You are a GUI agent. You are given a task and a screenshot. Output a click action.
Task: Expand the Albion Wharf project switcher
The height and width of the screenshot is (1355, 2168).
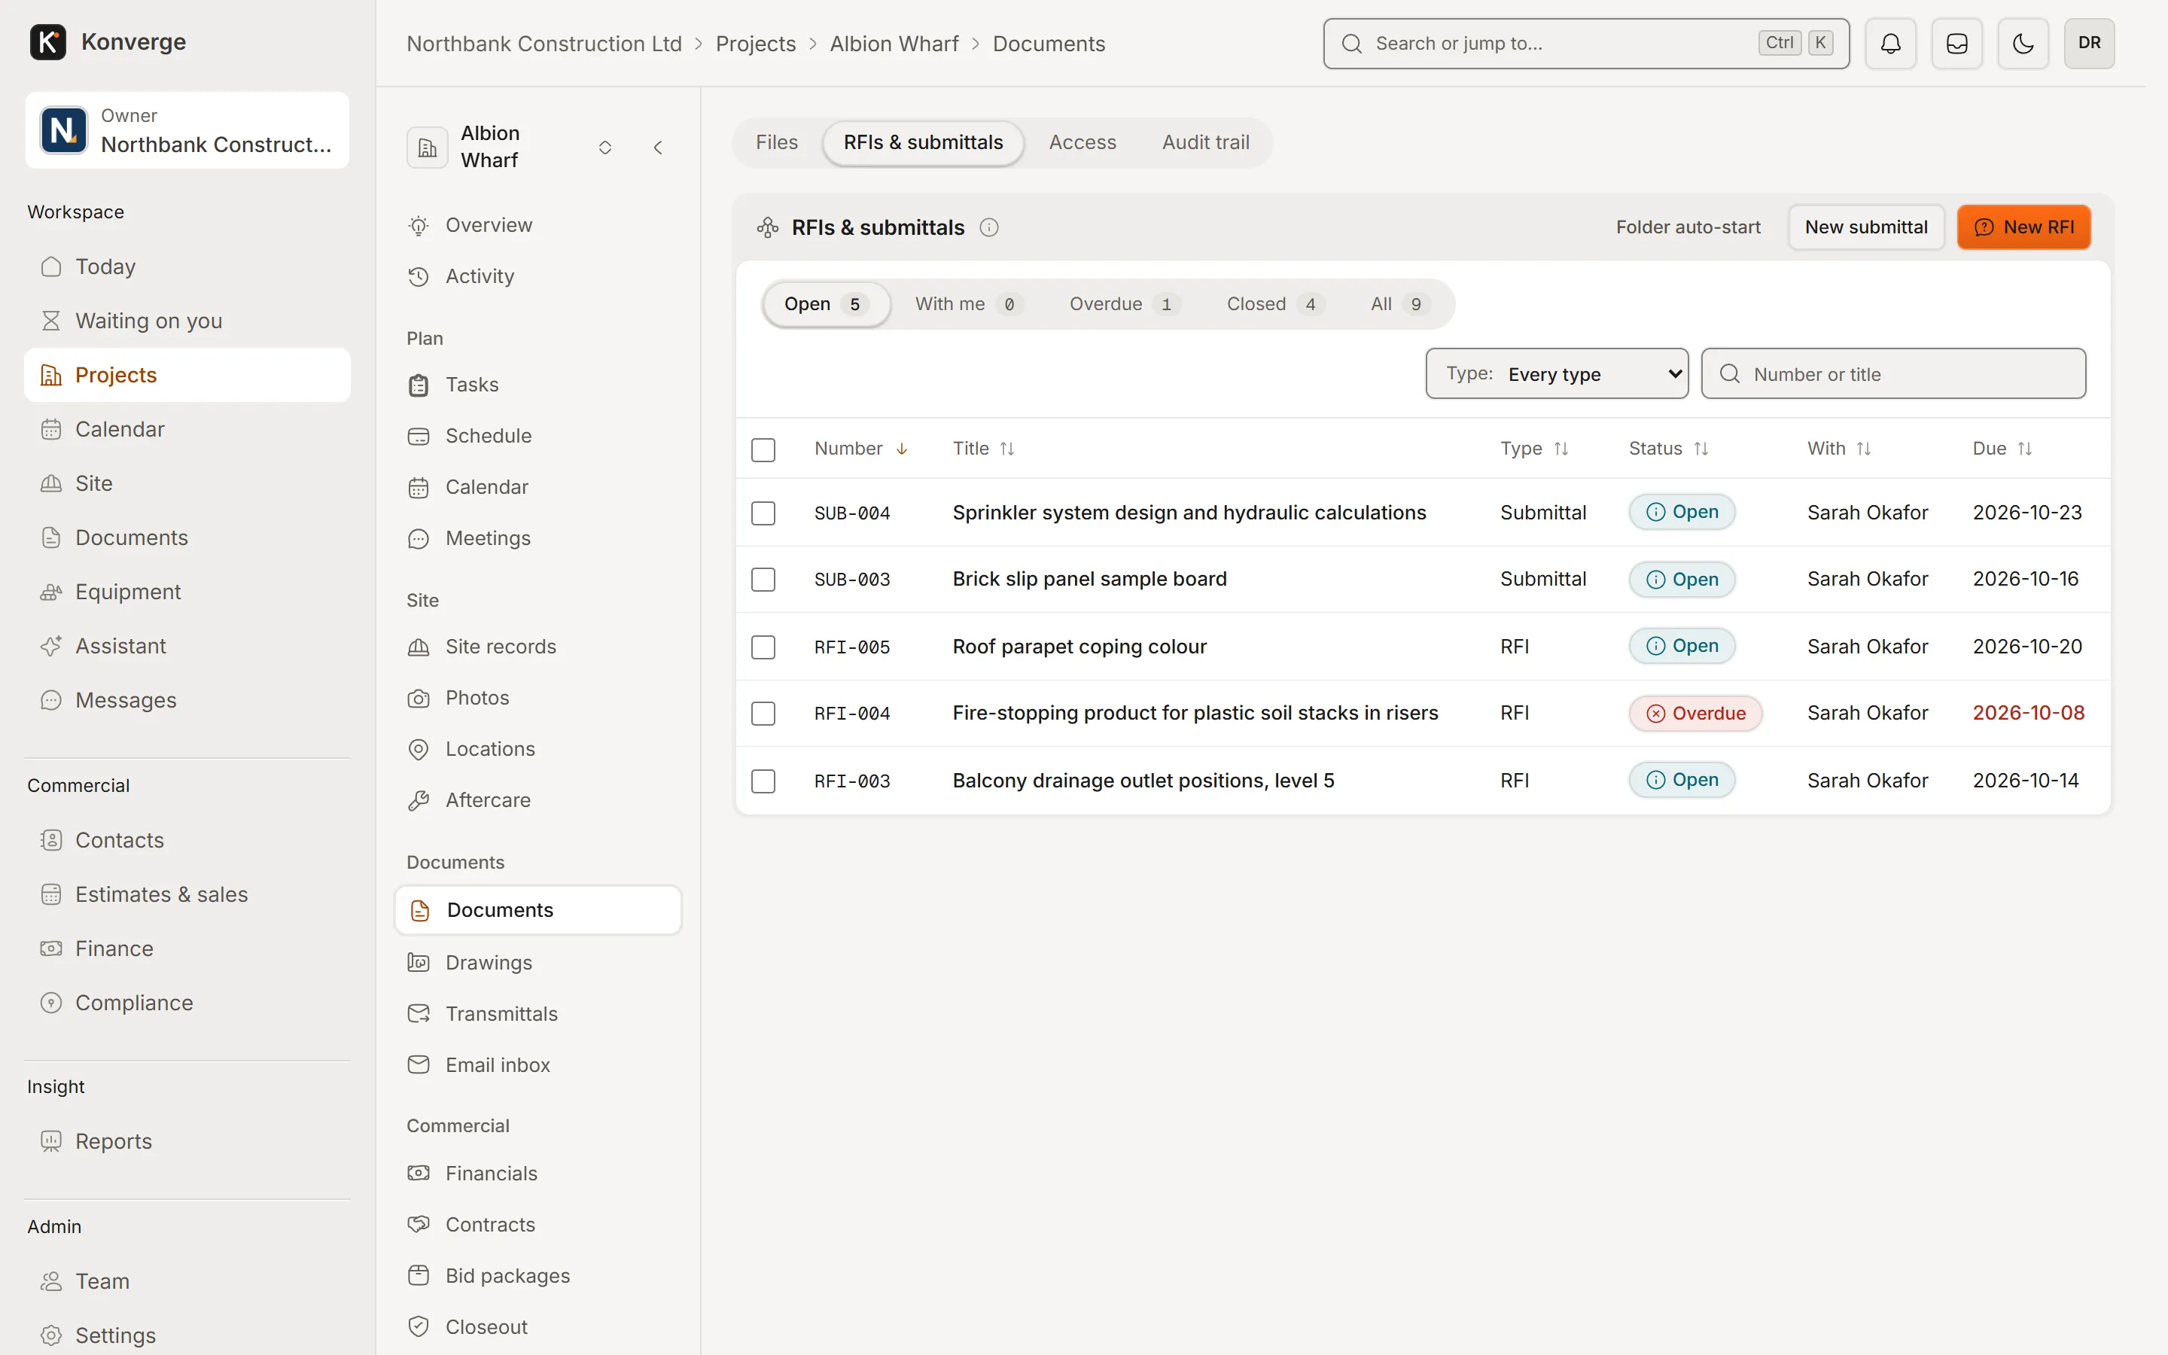pos(604,147)
